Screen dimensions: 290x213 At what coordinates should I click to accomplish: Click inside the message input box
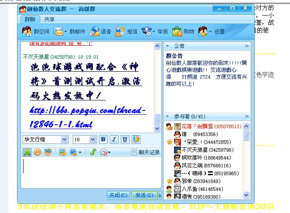91,173
